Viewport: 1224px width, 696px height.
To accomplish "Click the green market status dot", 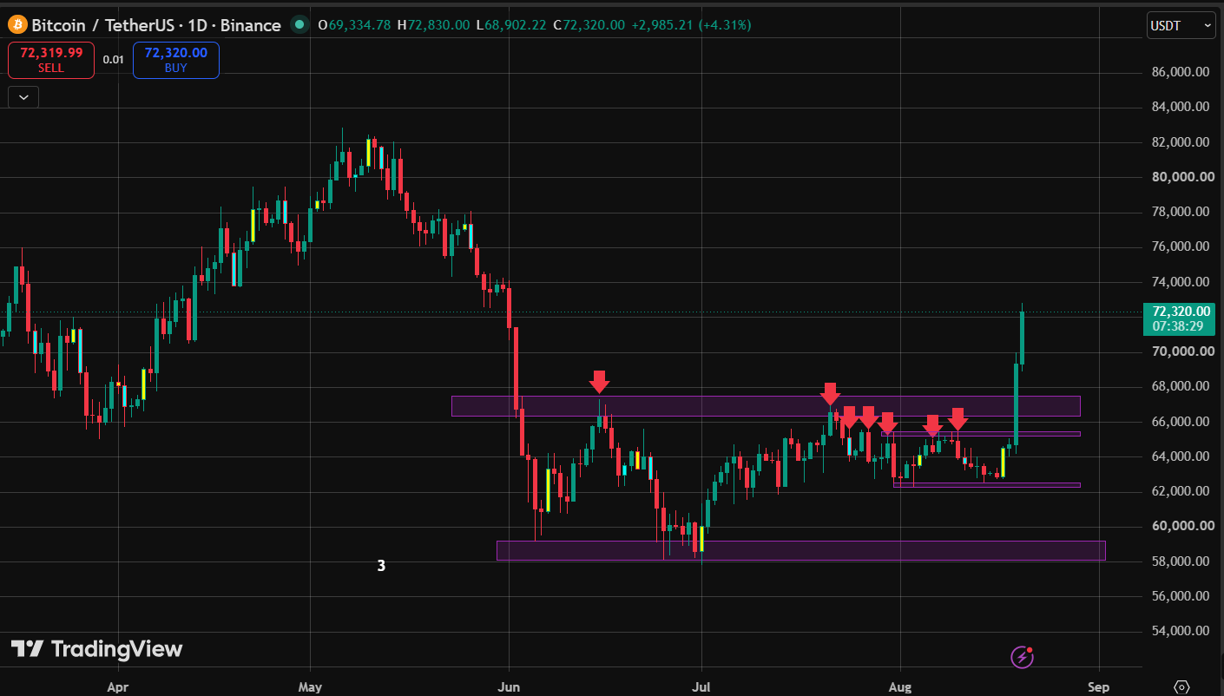I will pyautogui.click(x=299, y=25).
